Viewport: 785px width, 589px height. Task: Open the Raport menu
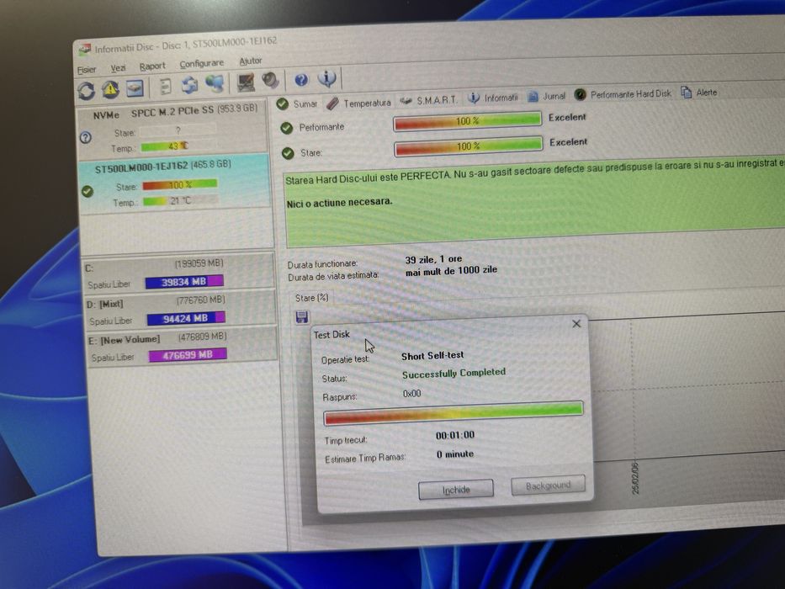click(152, 66)
